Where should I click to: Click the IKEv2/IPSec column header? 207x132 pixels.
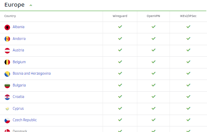[x=188, y=16]
